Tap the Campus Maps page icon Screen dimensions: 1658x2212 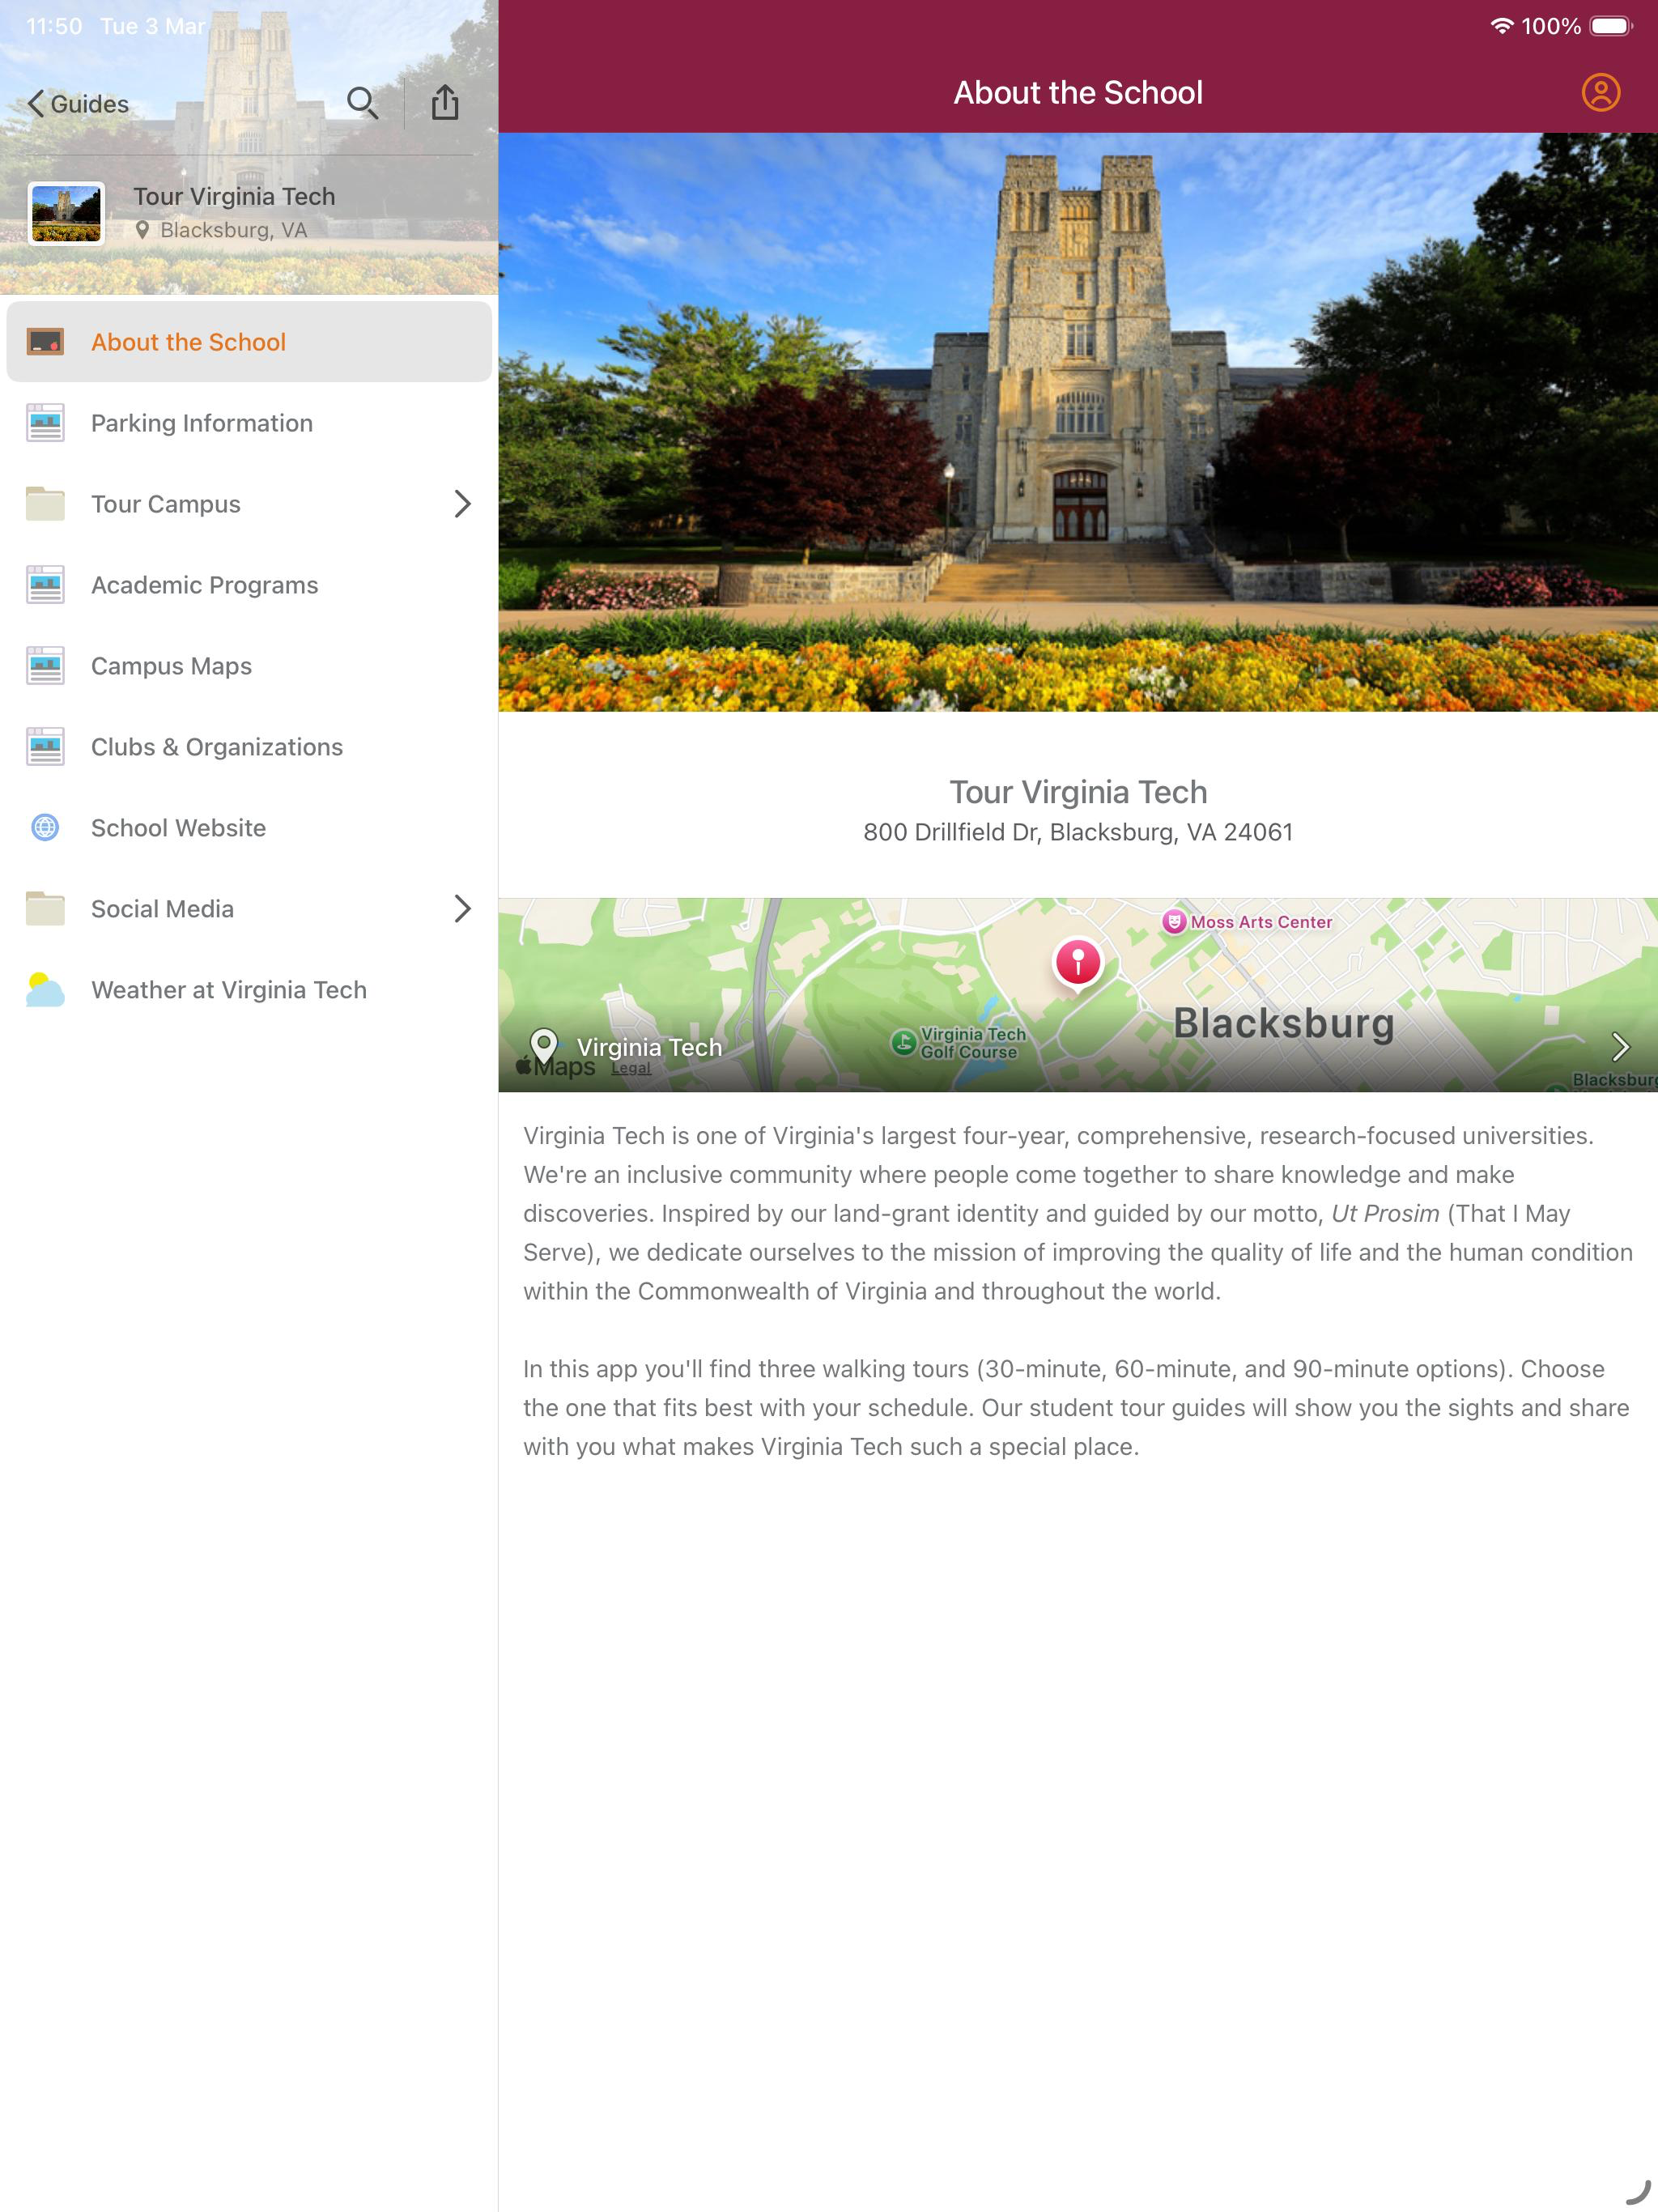click(x=45, y=666)
